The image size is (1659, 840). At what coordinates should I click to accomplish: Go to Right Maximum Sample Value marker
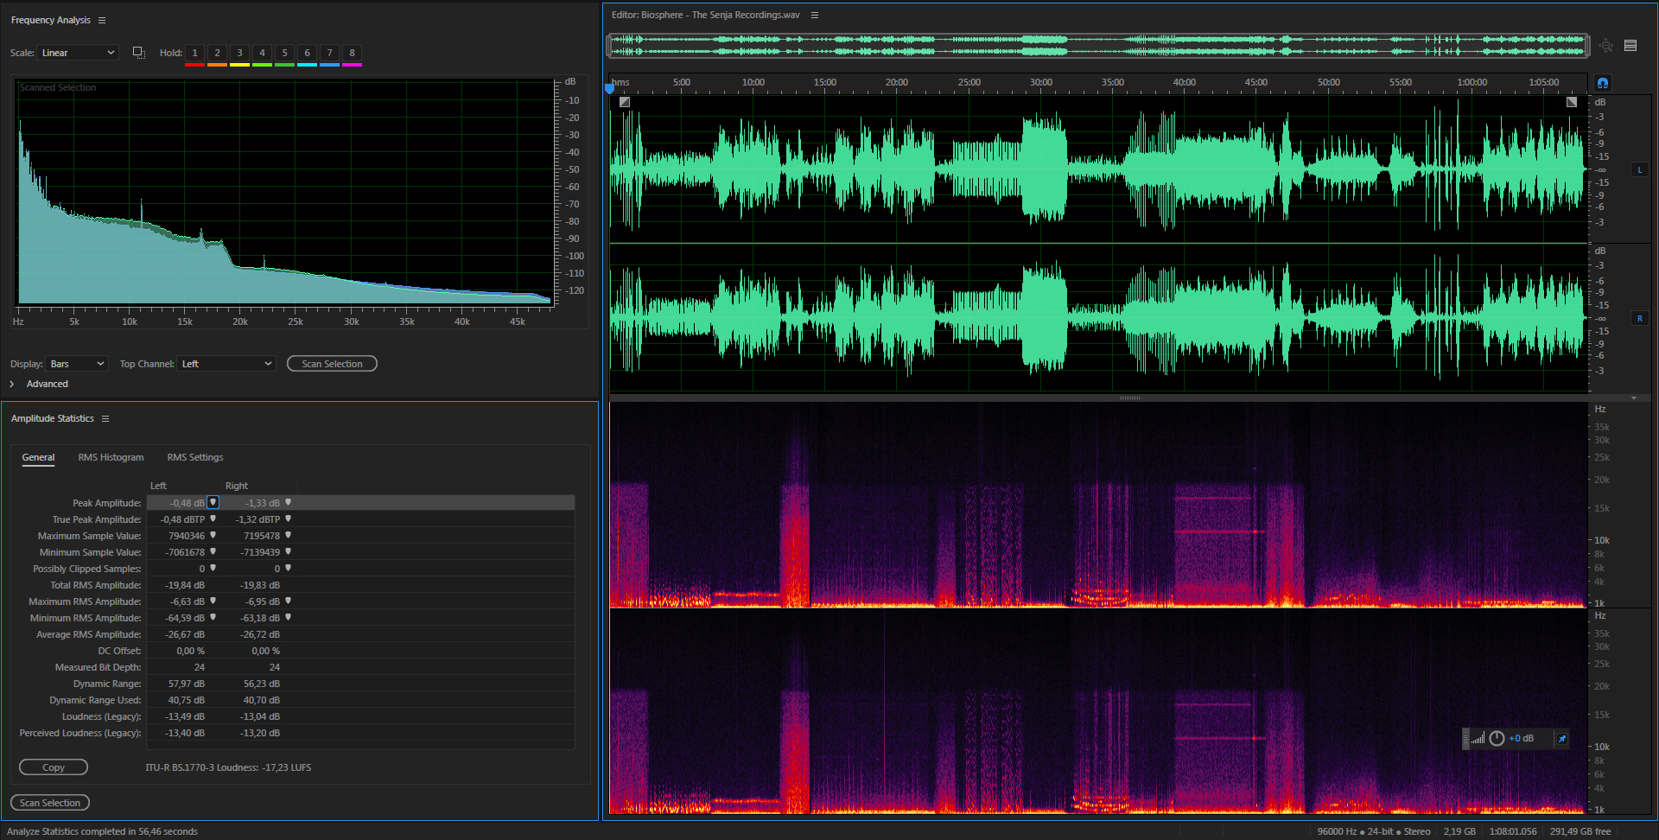click(x=288, y=535)
